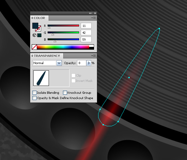
Task: Open the Opacity slider arrow
Action: [89, 63]
